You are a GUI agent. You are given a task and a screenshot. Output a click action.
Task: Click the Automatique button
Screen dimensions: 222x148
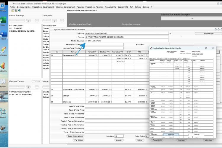coord(208,33)
